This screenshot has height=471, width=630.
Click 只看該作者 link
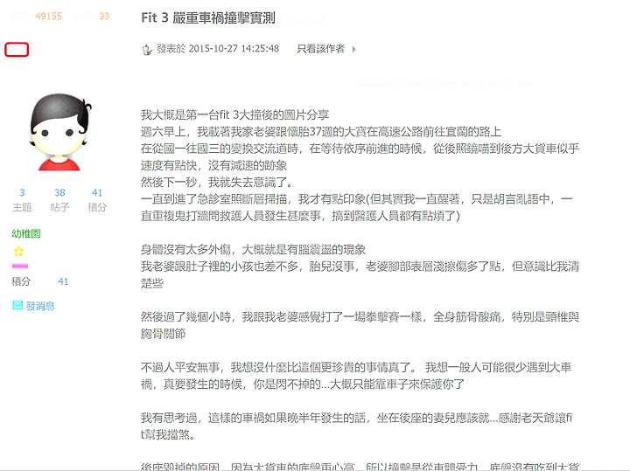[320, 49]
